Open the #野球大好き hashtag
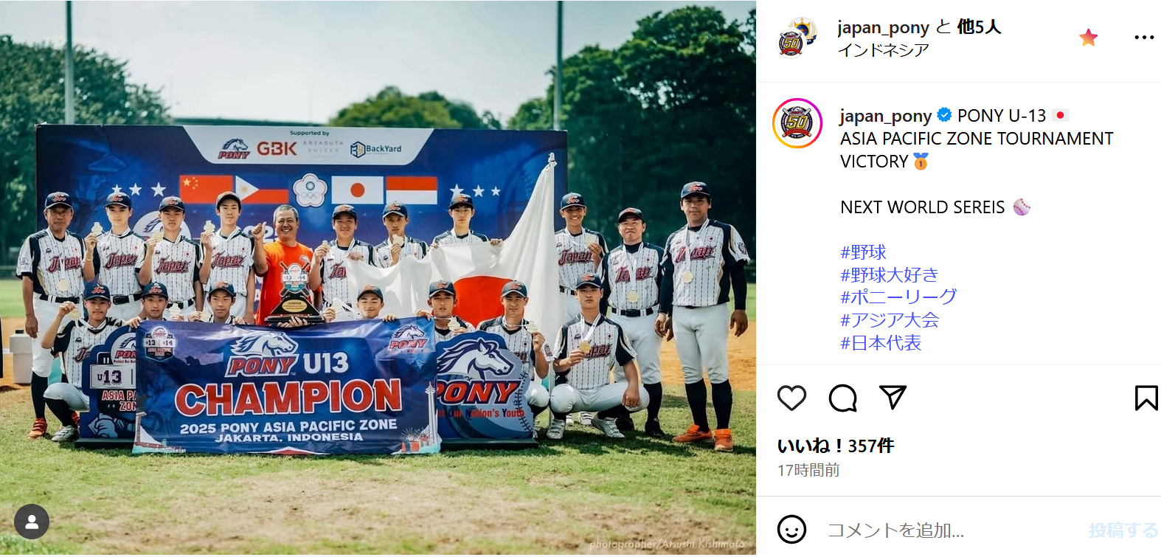 890,275
